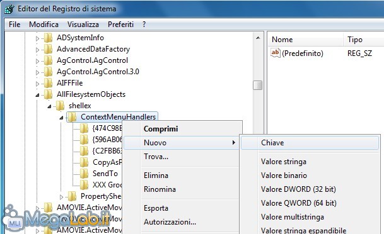Click the AllFilesystemObjects folder icon
Viewport: 384px width, 234px height.
tap(49, 94)
